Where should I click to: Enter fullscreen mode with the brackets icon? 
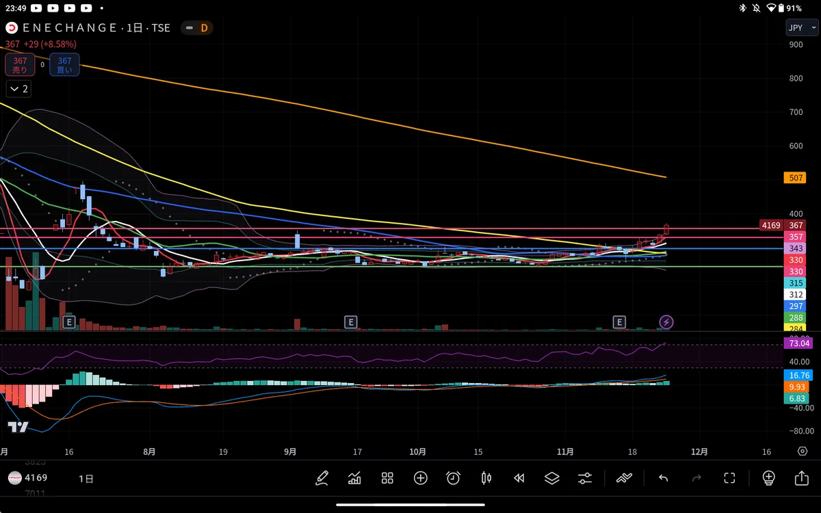[729, 478]
